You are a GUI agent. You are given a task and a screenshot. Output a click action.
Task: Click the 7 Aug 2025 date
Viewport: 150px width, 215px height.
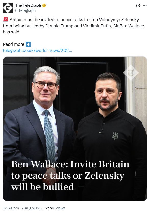31,208
